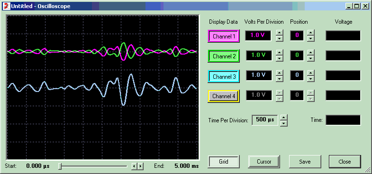This screenshot has height=174, width=372.
Task: Click the Close button at bottom
Action: (x=345, y=162)
